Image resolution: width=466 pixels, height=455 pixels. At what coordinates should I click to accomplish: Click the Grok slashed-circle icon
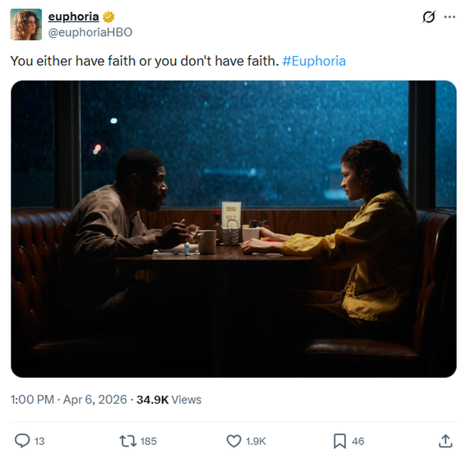pyautogui.click(x=429, y=17)
